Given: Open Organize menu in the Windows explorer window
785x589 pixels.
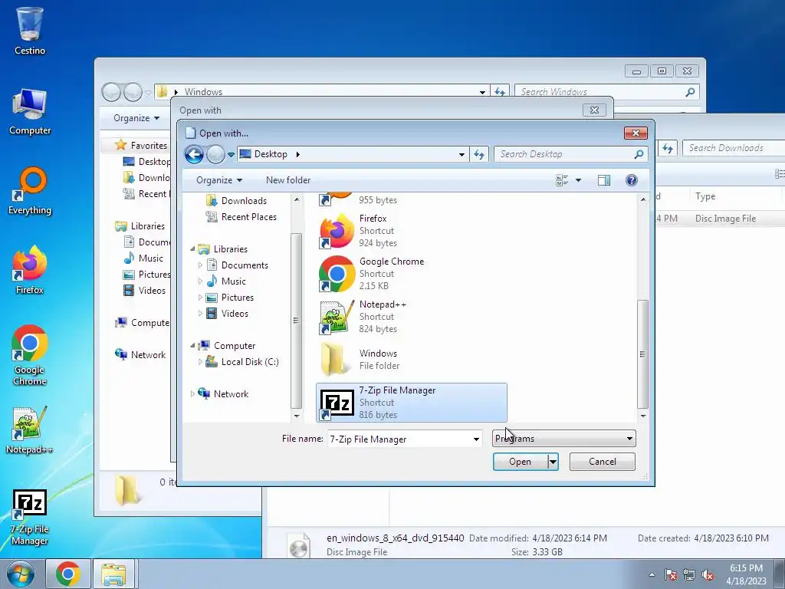Looking at the screenshot, I should click(136, 118).
